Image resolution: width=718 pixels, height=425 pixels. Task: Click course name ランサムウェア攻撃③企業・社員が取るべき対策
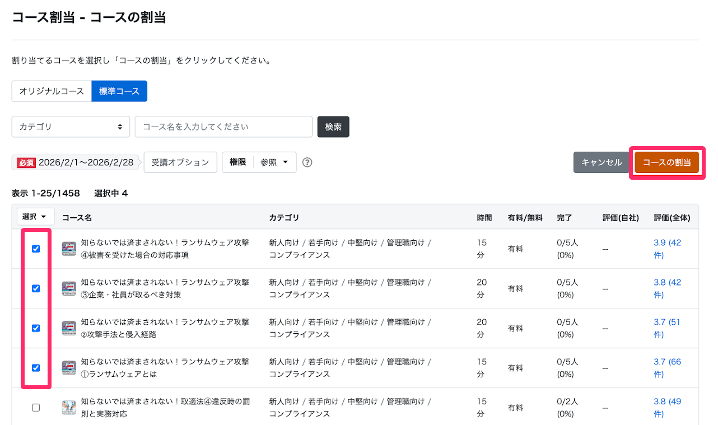(x=165, y=288)
